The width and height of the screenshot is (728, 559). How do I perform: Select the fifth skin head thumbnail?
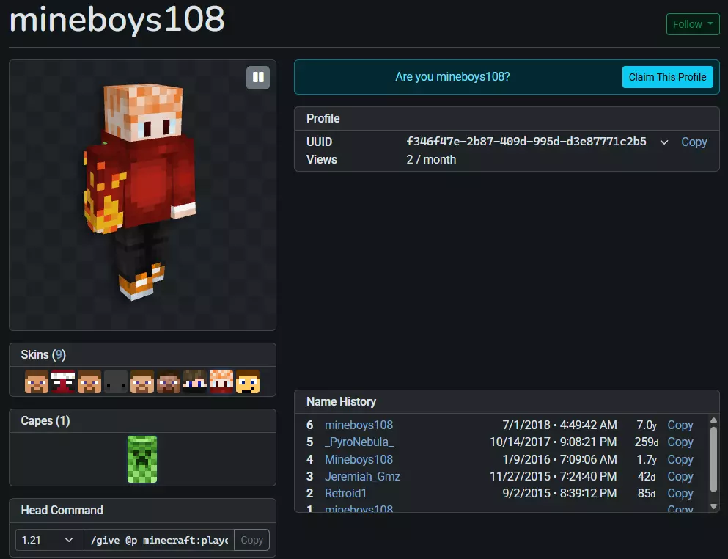[x=142, y=381]
